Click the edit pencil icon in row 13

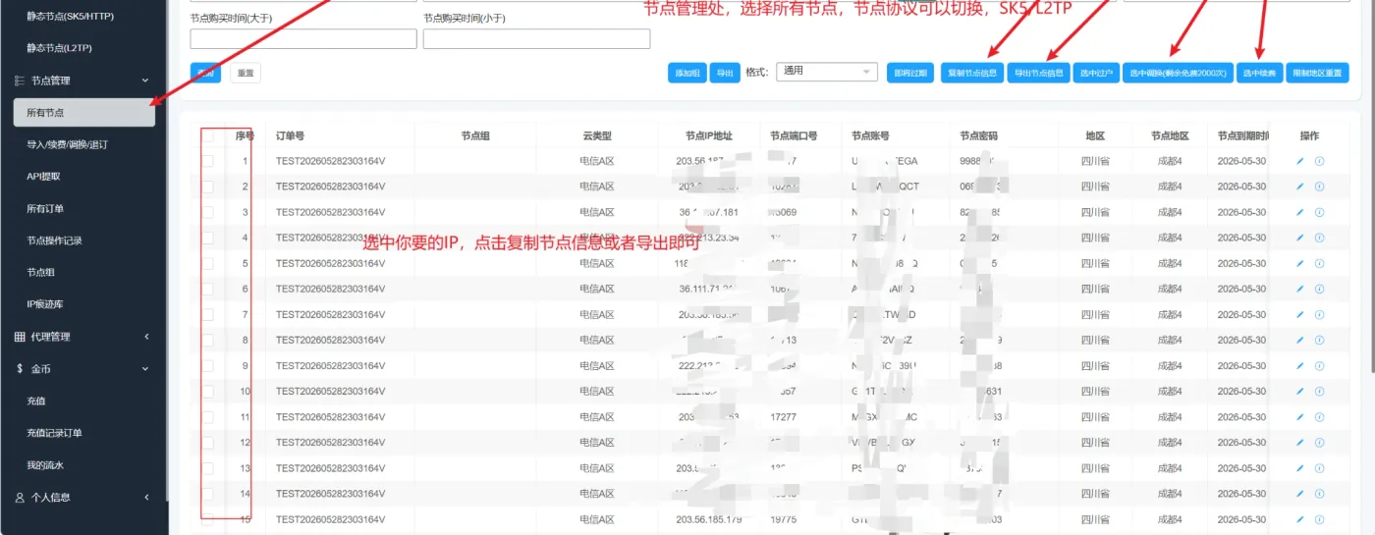coord(1300,468)
